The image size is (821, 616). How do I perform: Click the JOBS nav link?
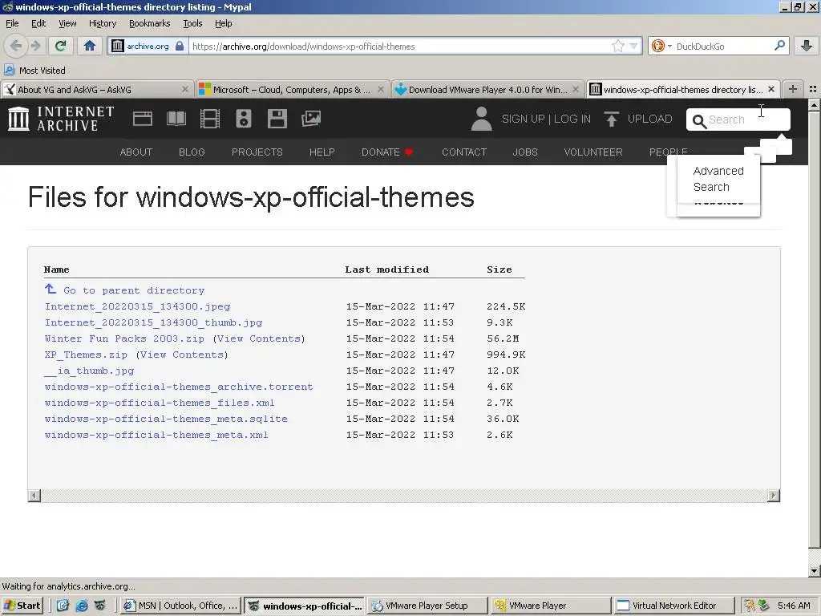coord(525,152)
